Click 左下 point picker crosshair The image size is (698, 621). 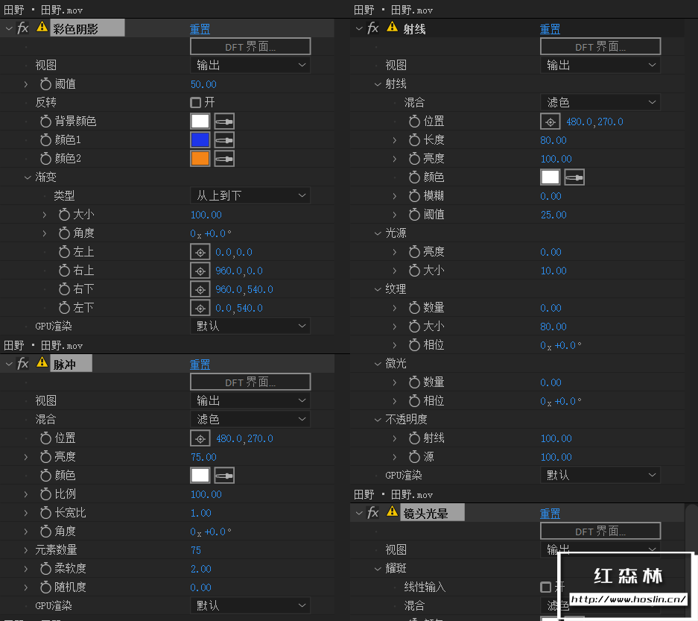200,309
